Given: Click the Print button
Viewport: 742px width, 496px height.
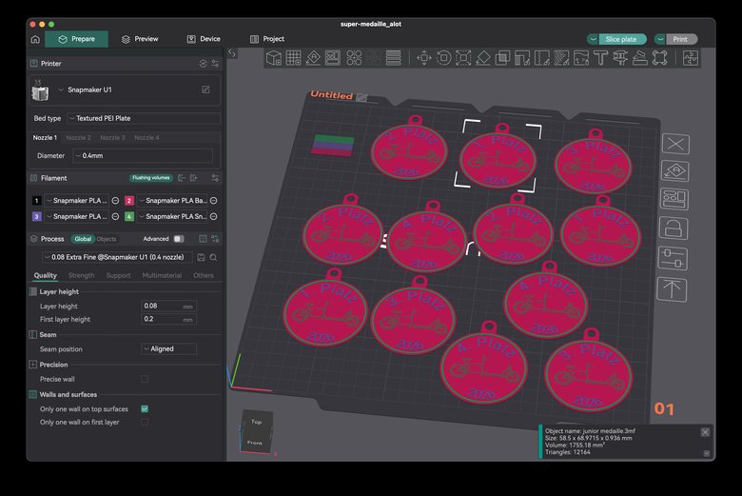Looking at the screenshot, I should click(681, 39).
